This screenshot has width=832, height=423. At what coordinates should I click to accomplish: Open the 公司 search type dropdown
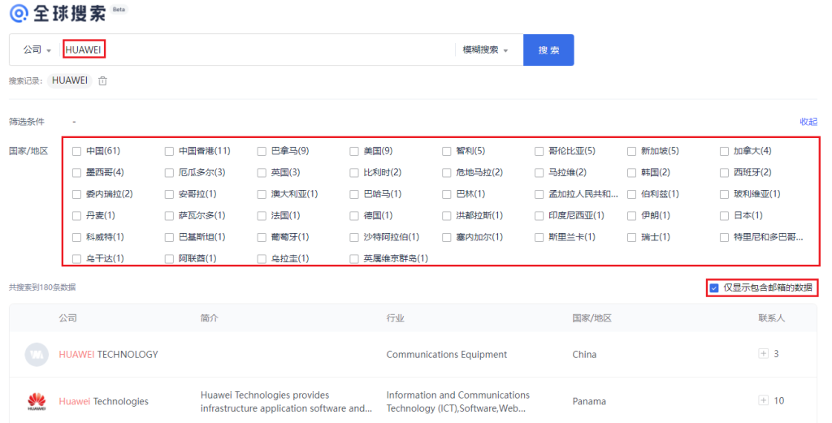pos(37,50)
